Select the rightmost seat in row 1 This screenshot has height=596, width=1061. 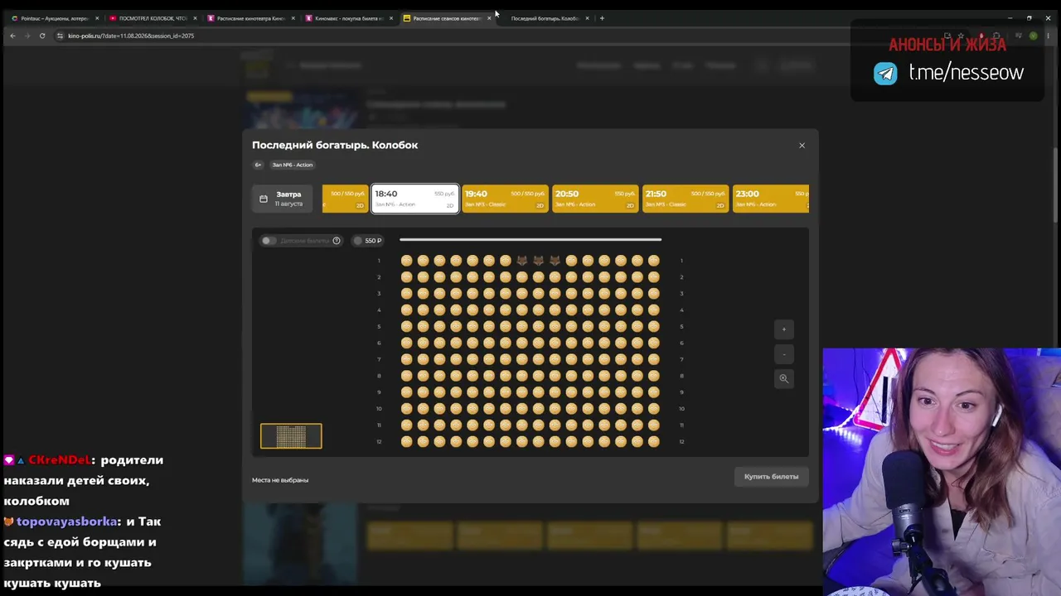(653, 261)
